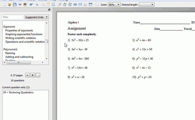This screenshot has width=195, height=120.
Task: Float the side panel with dock icon
Action: (49, 10)
